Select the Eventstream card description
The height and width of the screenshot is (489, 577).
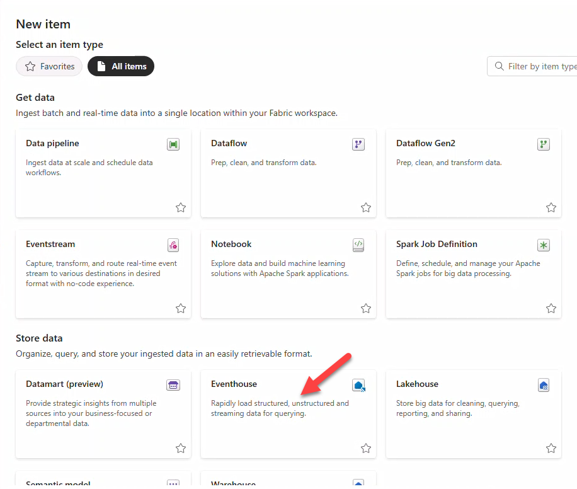[x=101, y=273]
